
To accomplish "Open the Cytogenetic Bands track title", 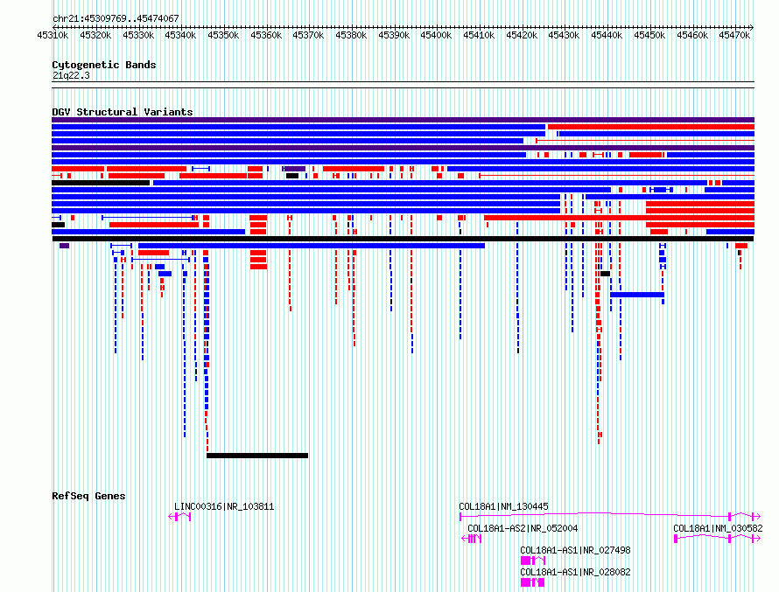I will [104, 65].
